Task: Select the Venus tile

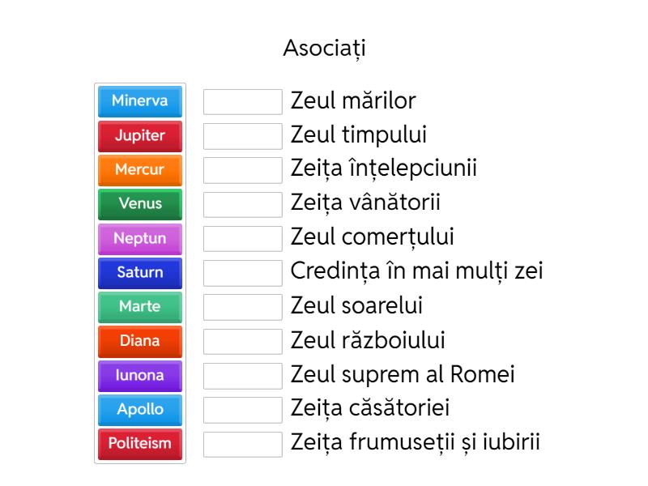Action: 139,204
